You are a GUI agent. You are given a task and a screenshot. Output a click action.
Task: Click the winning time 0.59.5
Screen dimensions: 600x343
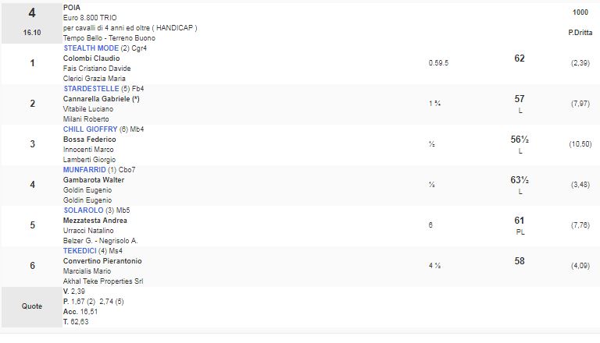(x=439, y=63)
